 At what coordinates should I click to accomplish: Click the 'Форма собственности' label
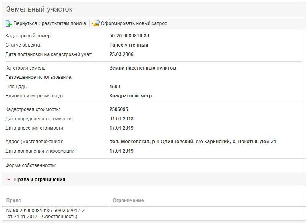point(31,165)
